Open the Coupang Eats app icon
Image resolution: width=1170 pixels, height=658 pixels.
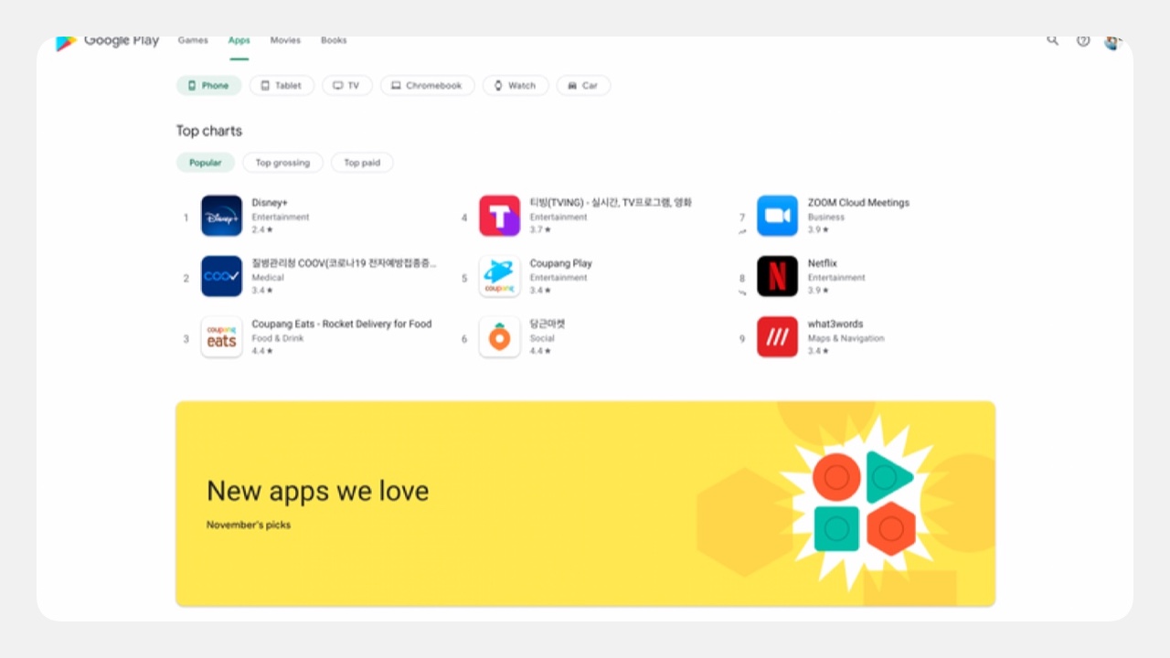221,337
